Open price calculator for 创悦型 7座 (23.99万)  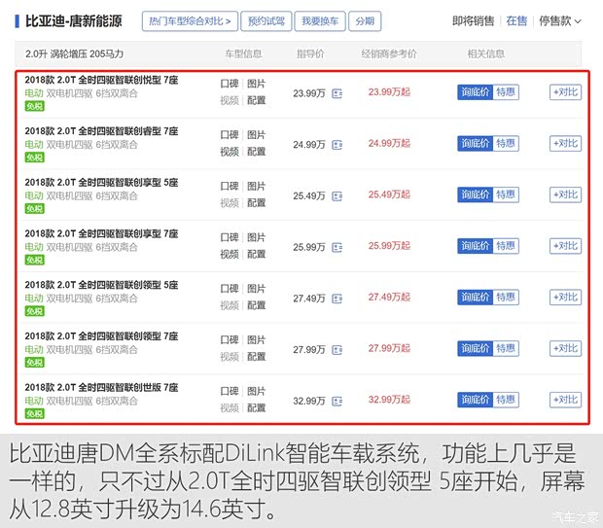click(337, 93)
